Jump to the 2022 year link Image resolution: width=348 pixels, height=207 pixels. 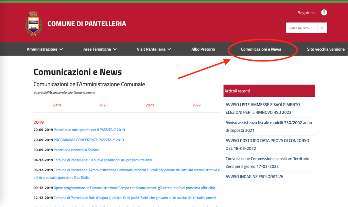(196, 105)
